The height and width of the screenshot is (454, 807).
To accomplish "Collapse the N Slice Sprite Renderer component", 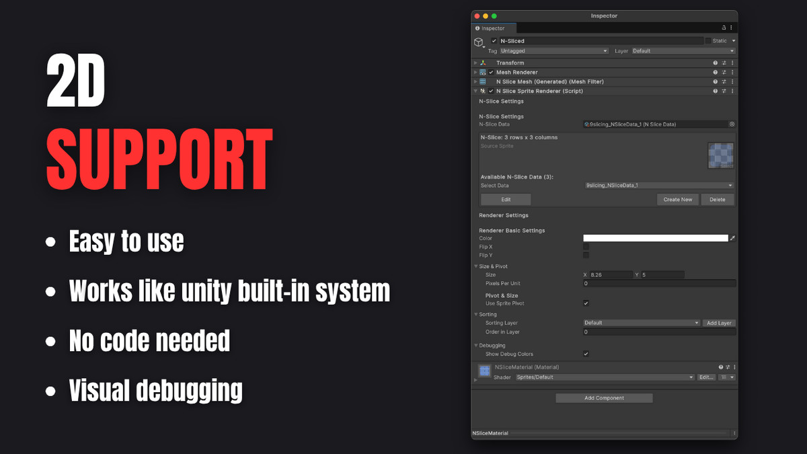I will pos(475,91).
